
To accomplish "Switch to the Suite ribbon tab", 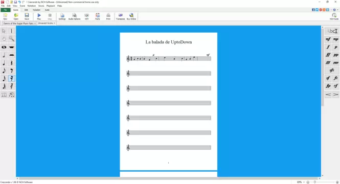I will point(47,10).
